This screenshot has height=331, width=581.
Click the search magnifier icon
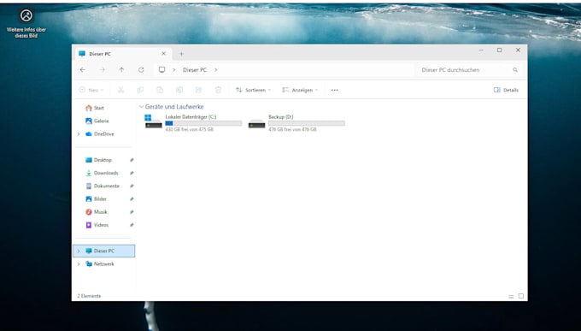coord(515,70)
